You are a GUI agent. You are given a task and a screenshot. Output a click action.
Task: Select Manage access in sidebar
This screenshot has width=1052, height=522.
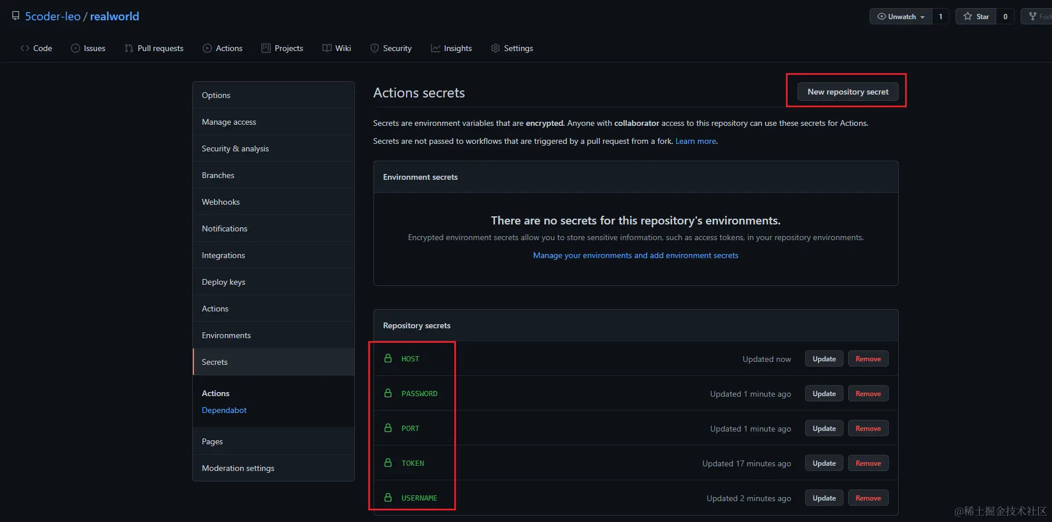[x=274, y=122]
